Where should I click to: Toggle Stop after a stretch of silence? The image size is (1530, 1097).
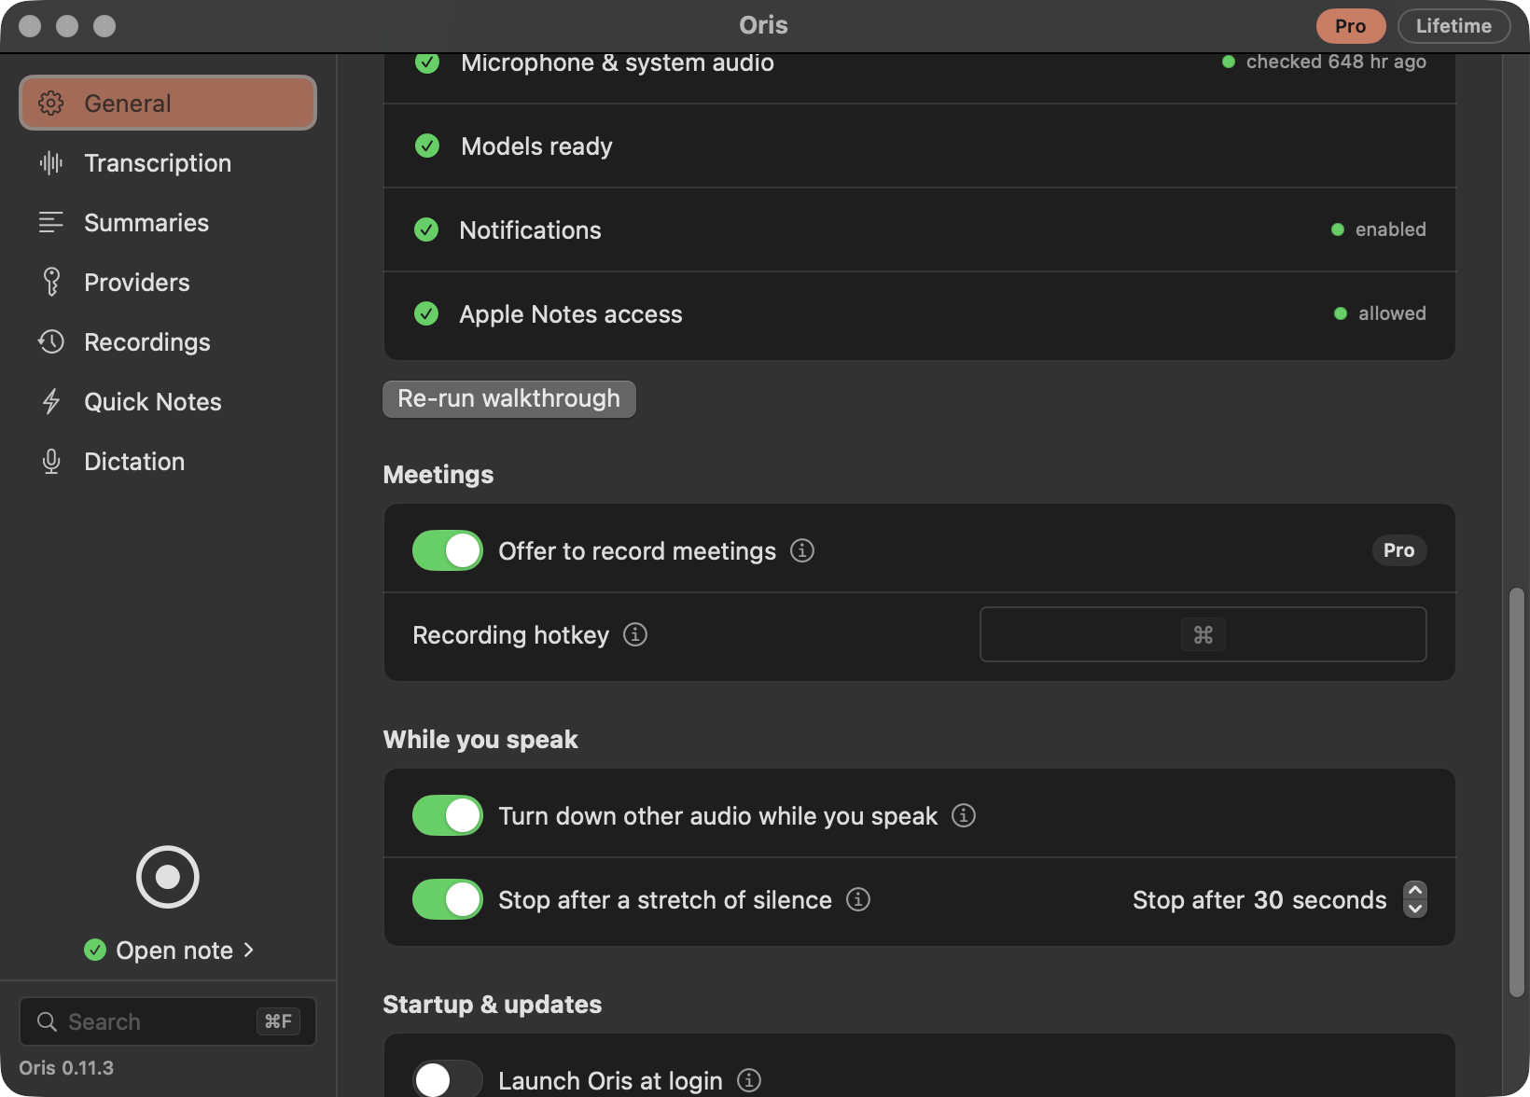pyautogui.click(x=448, y=899)
